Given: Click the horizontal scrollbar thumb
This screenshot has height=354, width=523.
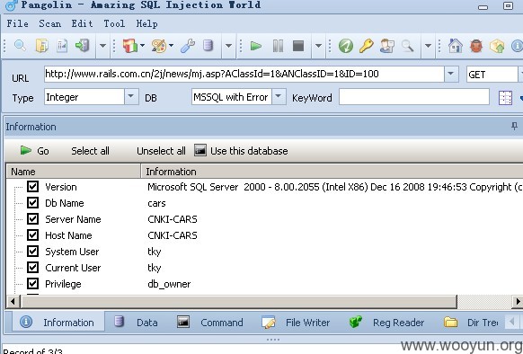Looking at the screenshot, I should [238, 301].
